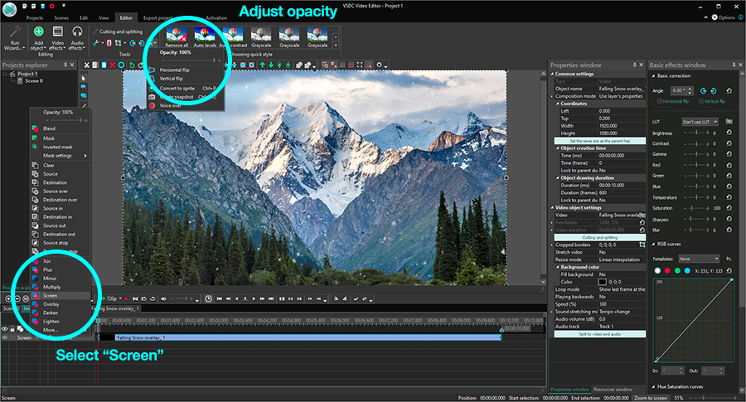Reset Brightness with its reset arrow
This screenshot has width=746, height=402.
point(729,133)
